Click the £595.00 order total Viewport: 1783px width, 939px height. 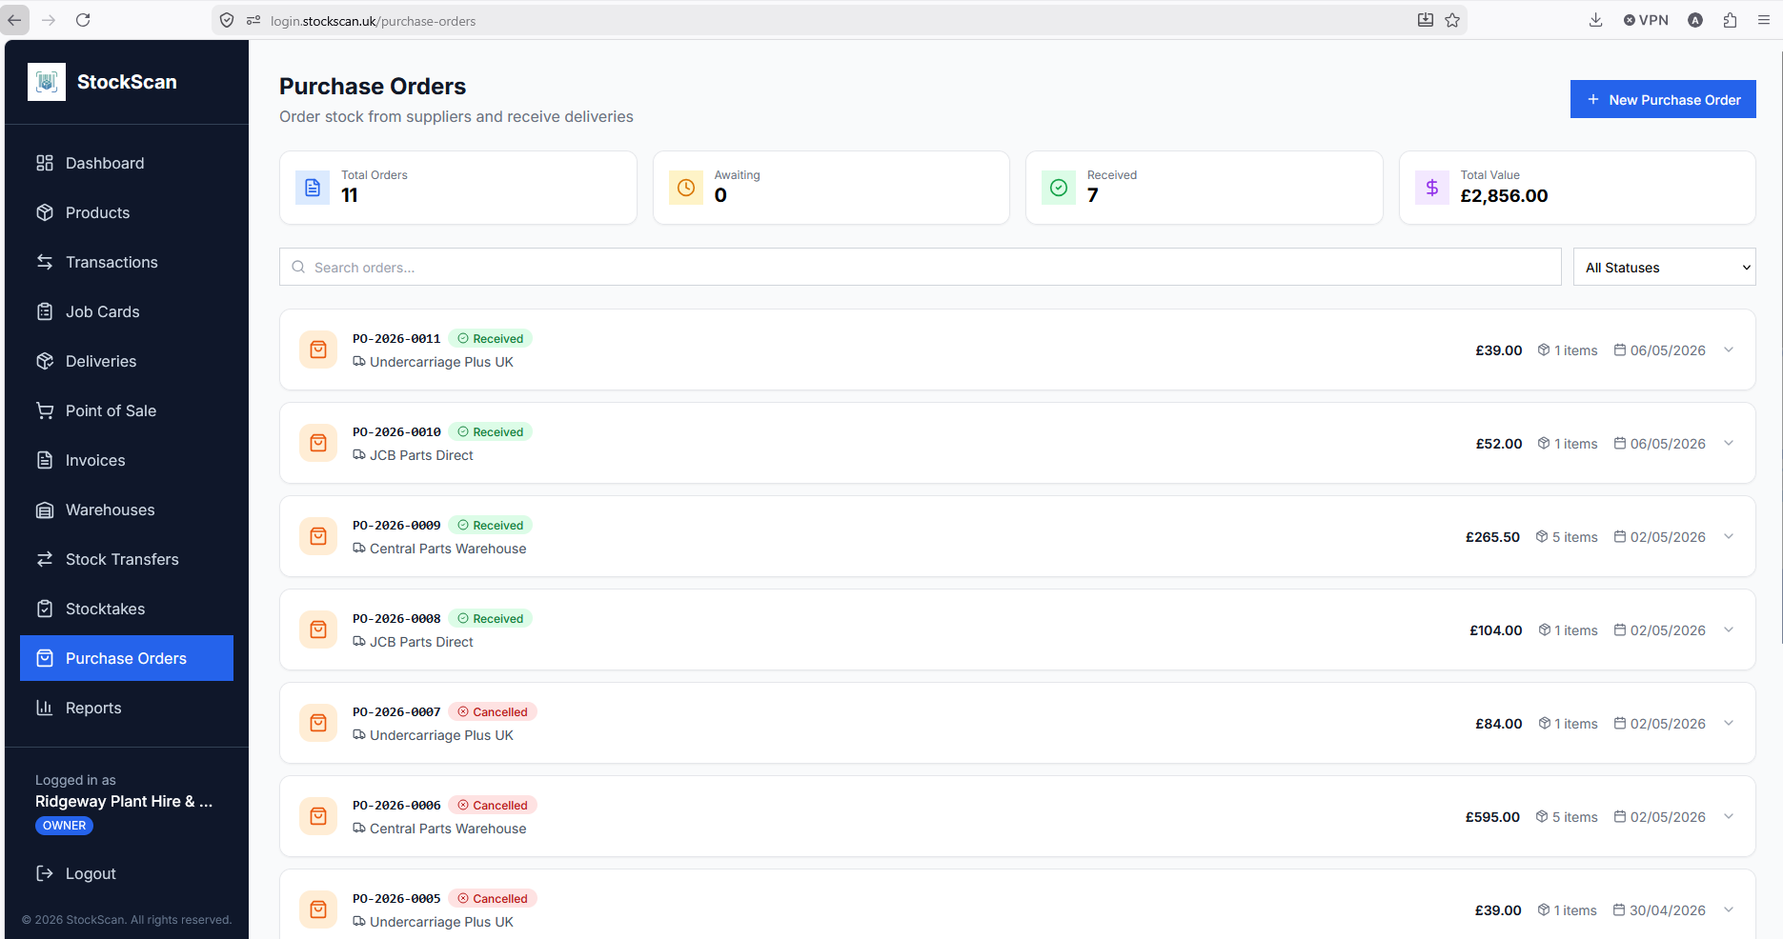point(1492,817)
